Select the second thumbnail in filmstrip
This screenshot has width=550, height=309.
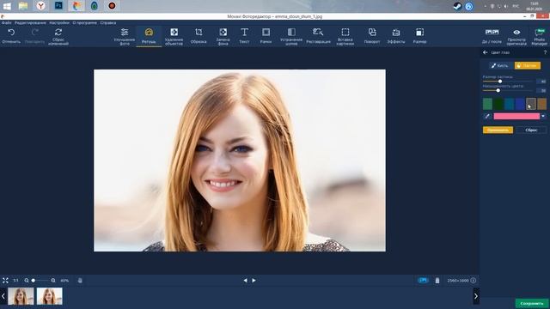coord(50,296)
